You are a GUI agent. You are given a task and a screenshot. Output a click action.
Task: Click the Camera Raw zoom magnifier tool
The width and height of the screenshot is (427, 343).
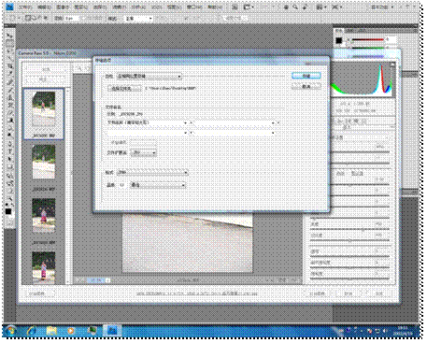coord(79,68)
